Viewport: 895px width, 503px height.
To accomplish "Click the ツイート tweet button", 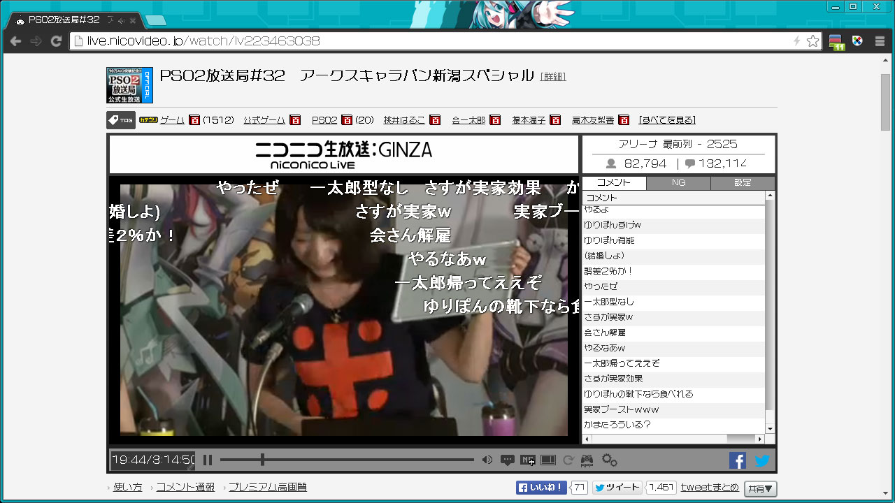I will pos(617,488).
